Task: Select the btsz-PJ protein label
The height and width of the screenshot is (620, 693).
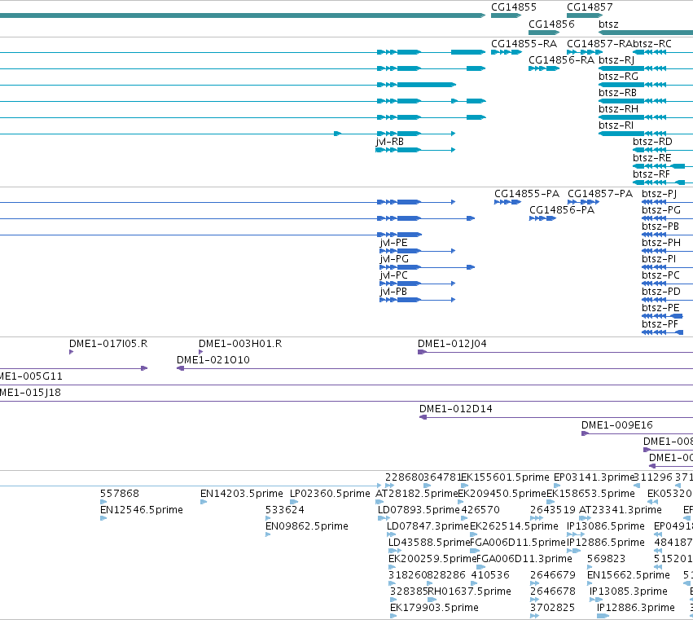Action: tap(659, 194)
